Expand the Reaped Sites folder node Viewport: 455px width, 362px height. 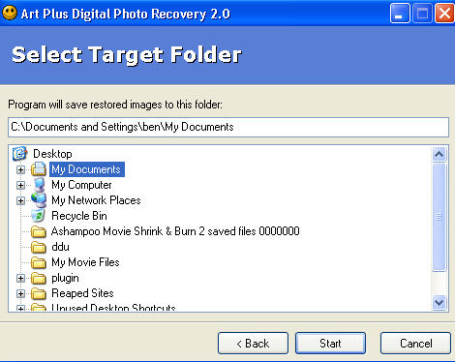pyautogui.click(x=20, y=293)
